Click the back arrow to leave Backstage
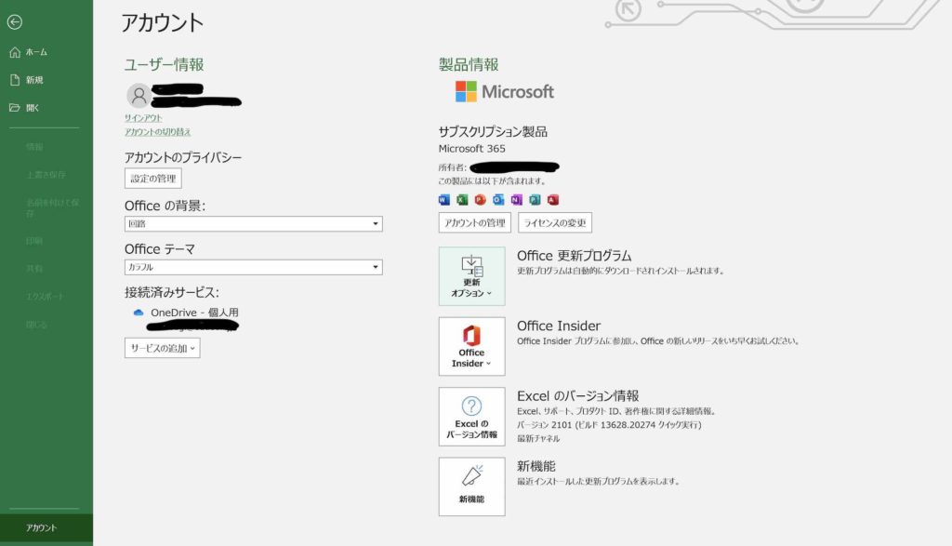Viewport: 952px width, 546px height. coord(15,22)
